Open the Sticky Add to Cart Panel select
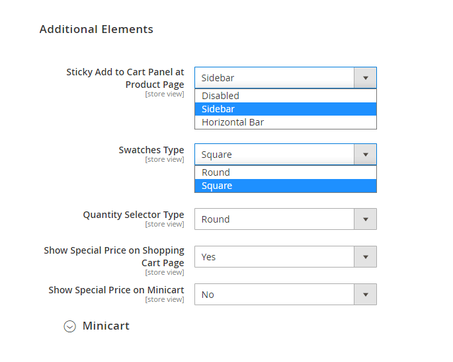This screenshot has width=453, height=362. pos(286,78)
